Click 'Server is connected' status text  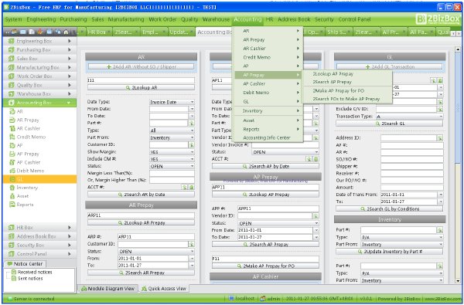34,299
